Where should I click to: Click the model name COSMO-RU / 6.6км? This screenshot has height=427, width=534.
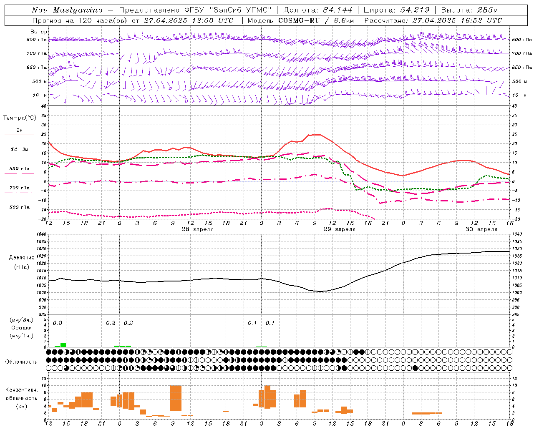coord(316,20)
